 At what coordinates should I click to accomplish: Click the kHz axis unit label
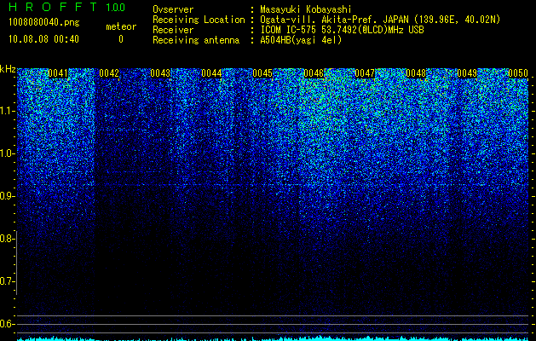point(8,69)
